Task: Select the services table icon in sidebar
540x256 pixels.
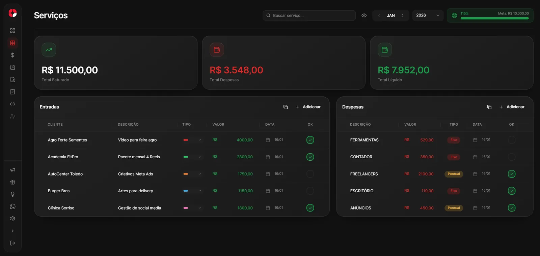Action: (12, 43)
